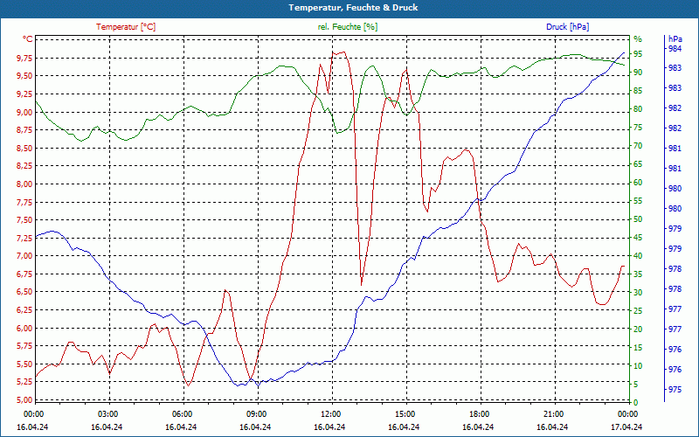Click the green "85" humidity axis tick
Screen dimensions: 699x437
click(x=638, y=91)
